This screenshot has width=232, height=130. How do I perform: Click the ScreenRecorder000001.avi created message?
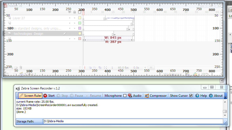click(x=57, y=105)
